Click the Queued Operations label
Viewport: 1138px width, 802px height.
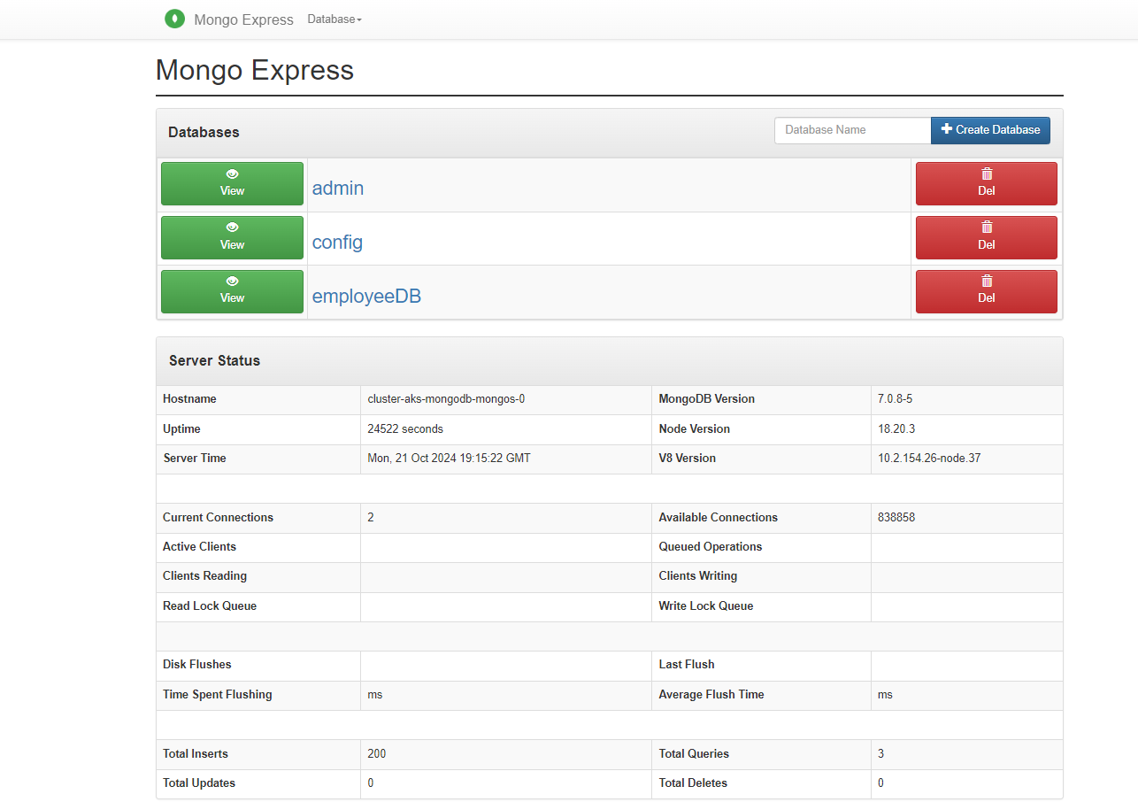click(x=710, y=547)
